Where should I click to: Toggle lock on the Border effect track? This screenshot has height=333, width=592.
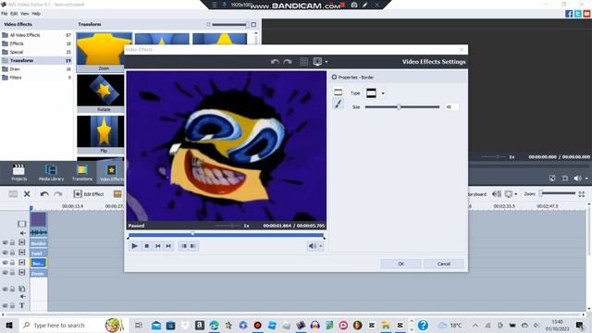(x=12, y=242)
